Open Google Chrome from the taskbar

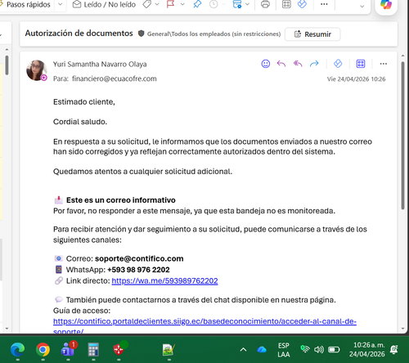coord(43,350)
